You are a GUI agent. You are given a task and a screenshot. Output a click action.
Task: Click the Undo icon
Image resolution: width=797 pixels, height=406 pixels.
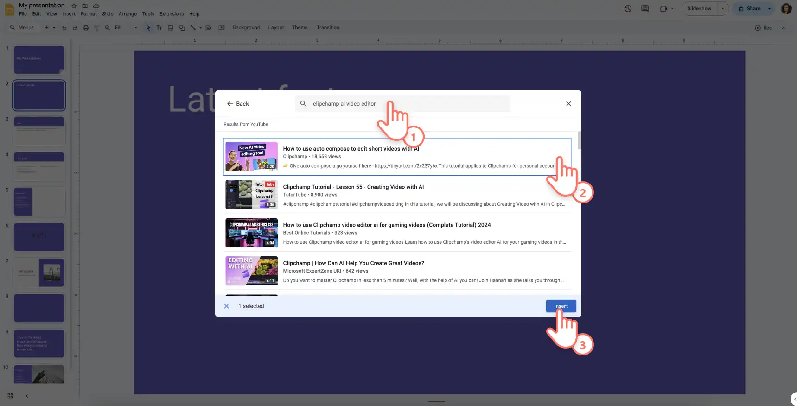(x=64, y=28)
